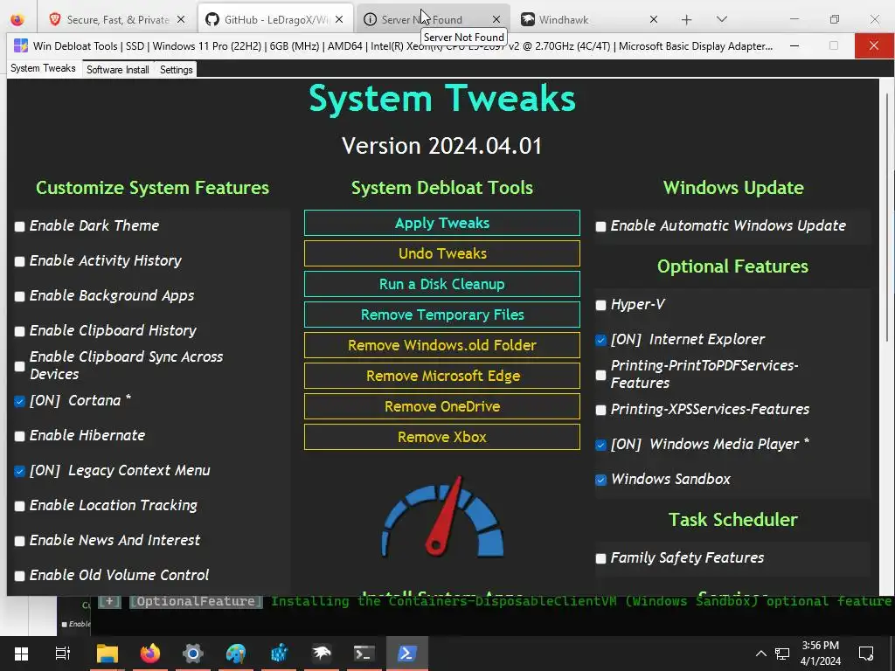Run a Disk Cleanup
This screenshot has width=895, height=671.
tap(441, 284)
